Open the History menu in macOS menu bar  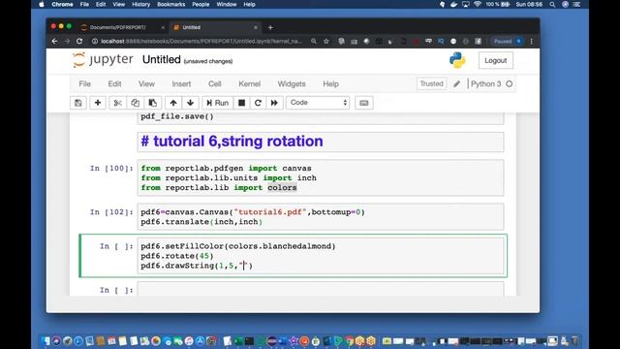pos(140,4)
